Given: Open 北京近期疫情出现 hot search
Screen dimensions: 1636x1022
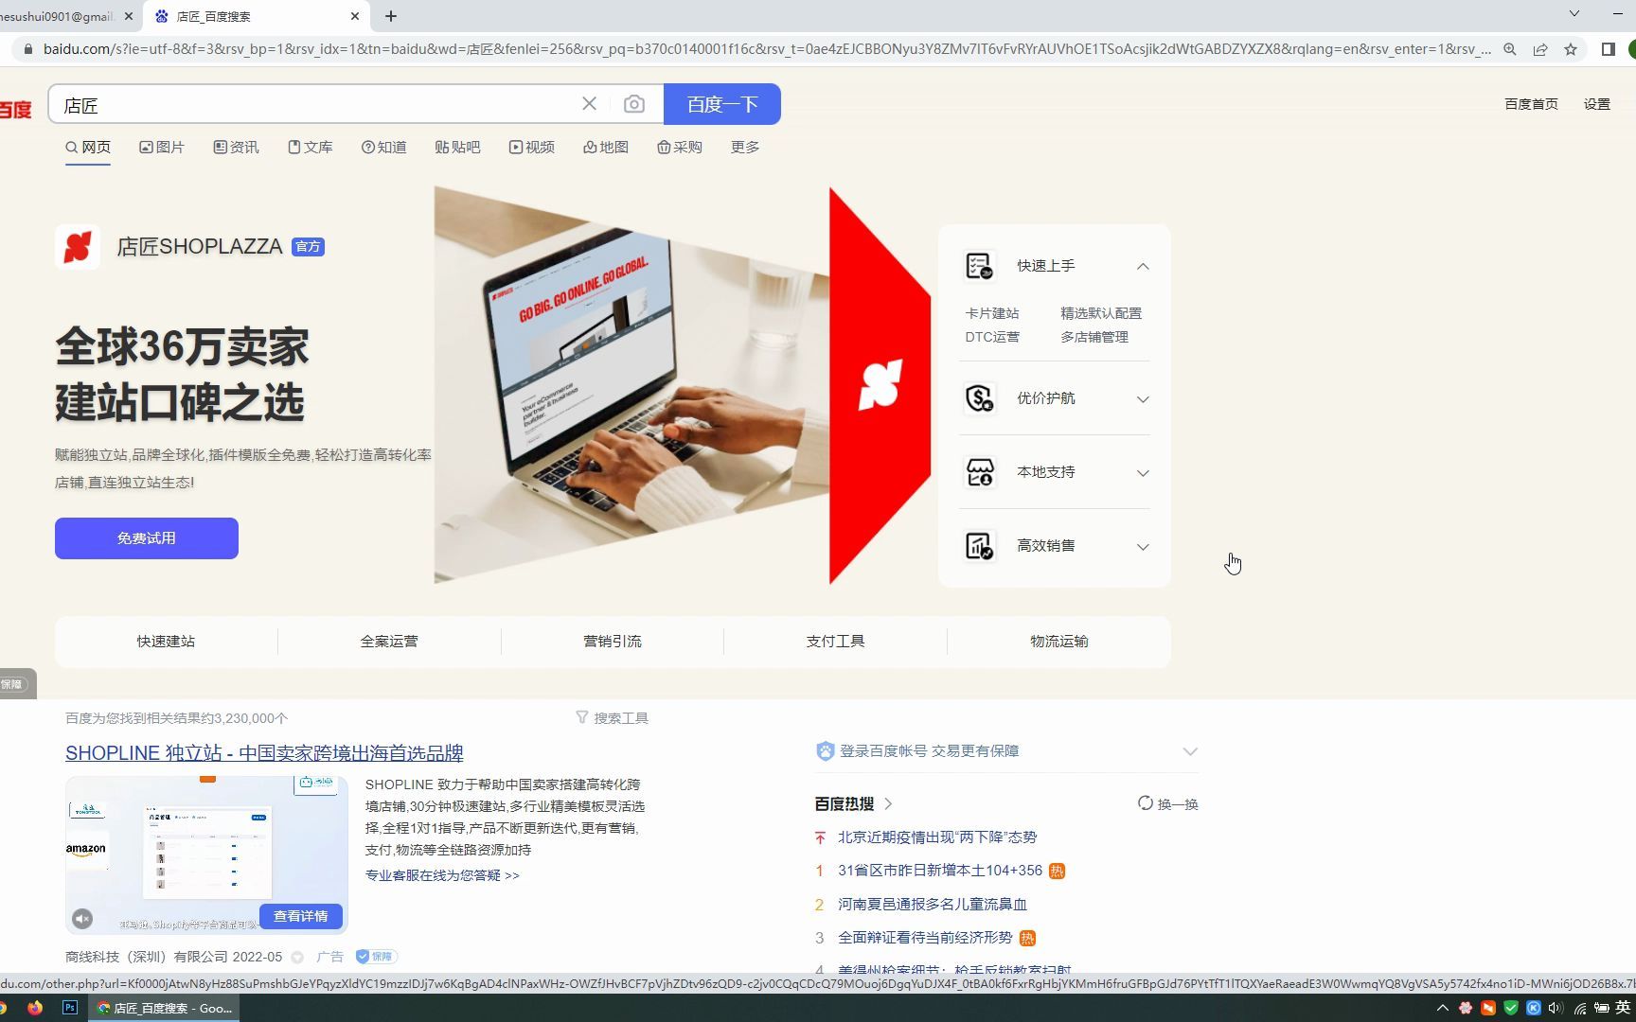Looking at the screenshot, I should [937, 837].
